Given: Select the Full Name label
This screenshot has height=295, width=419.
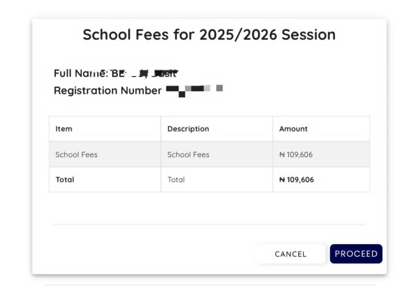Looking at the screenshot, I should pos(81,74).
